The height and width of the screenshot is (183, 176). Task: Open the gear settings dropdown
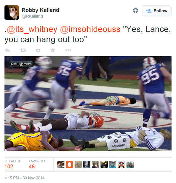(x=135, y=10)
